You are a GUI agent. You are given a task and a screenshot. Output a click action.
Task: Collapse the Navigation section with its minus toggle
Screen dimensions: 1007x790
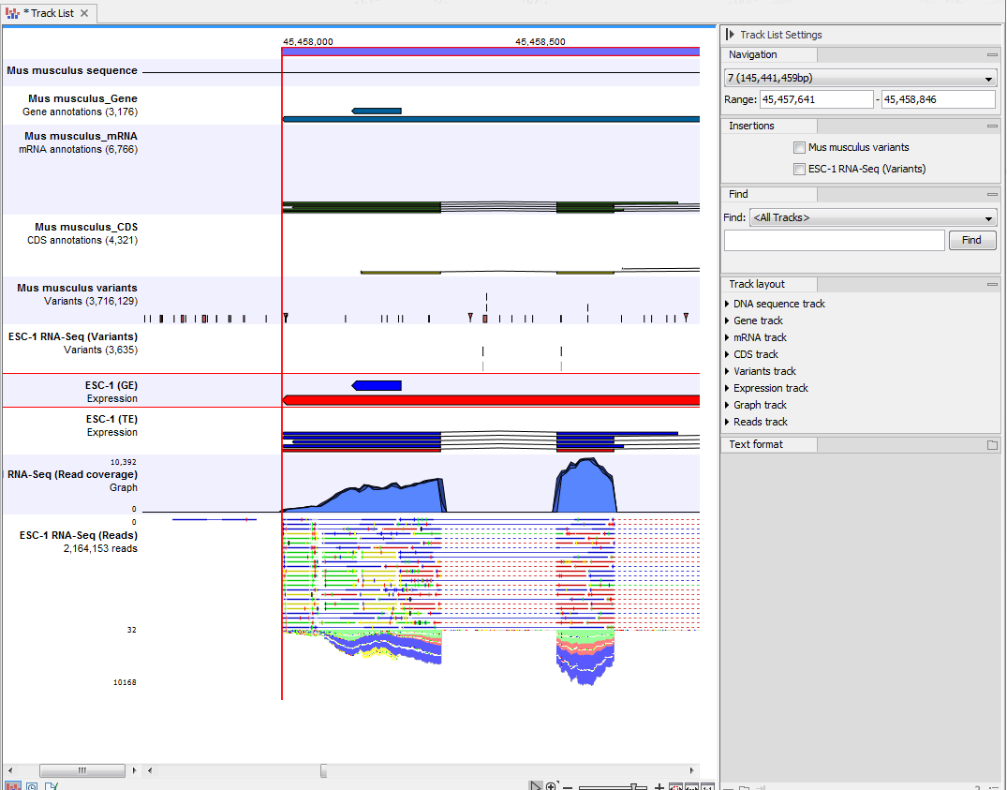tap(991, 53)
